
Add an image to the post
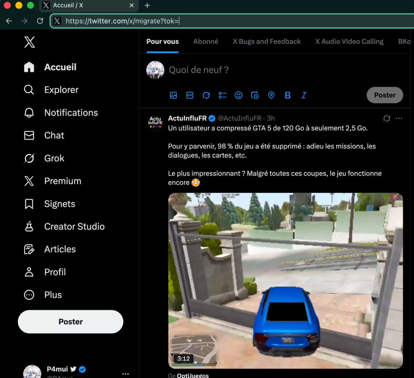click(x=173, y=95)
